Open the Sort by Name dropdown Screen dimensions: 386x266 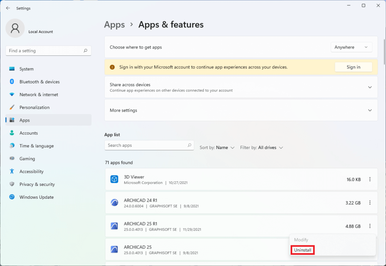(217, 147)
